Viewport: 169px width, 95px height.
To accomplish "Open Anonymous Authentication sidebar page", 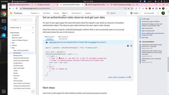I will point(22,86).
